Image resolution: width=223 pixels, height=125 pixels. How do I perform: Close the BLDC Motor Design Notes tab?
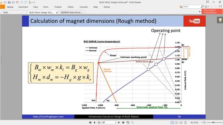[x=57, y=12]
